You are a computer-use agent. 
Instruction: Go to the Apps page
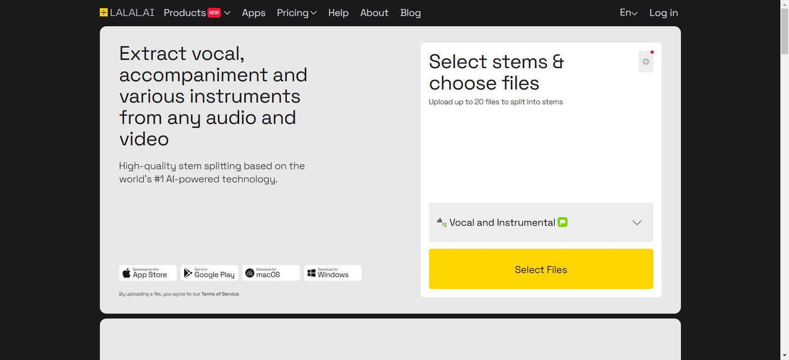[x=253, y=13]
